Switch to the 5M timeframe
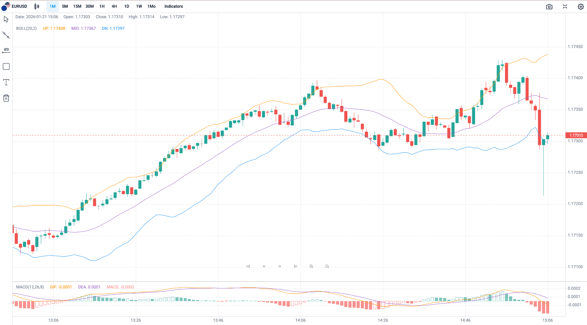The height and width of the screenshot is (325, 587). [x=65, y=6]
